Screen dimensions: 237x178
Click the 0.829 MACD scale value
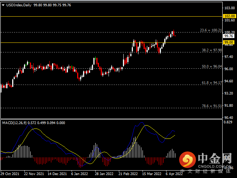coord(228,122)
